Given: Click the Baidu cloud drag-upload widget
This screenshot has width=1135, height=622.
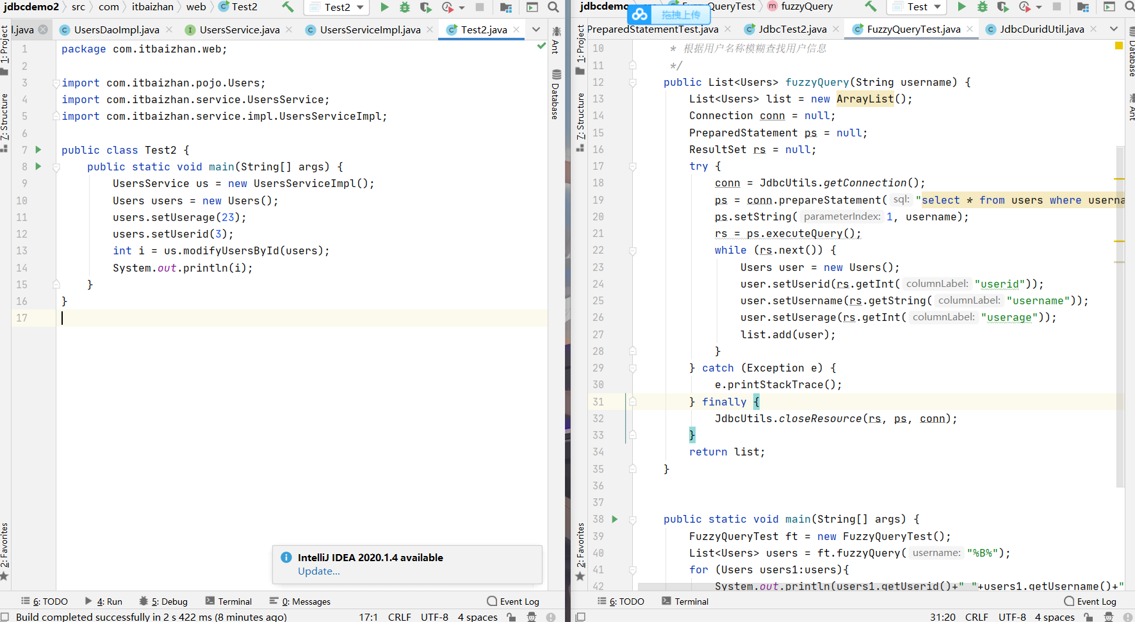Looking at the screenshot, I should [669, 14].
